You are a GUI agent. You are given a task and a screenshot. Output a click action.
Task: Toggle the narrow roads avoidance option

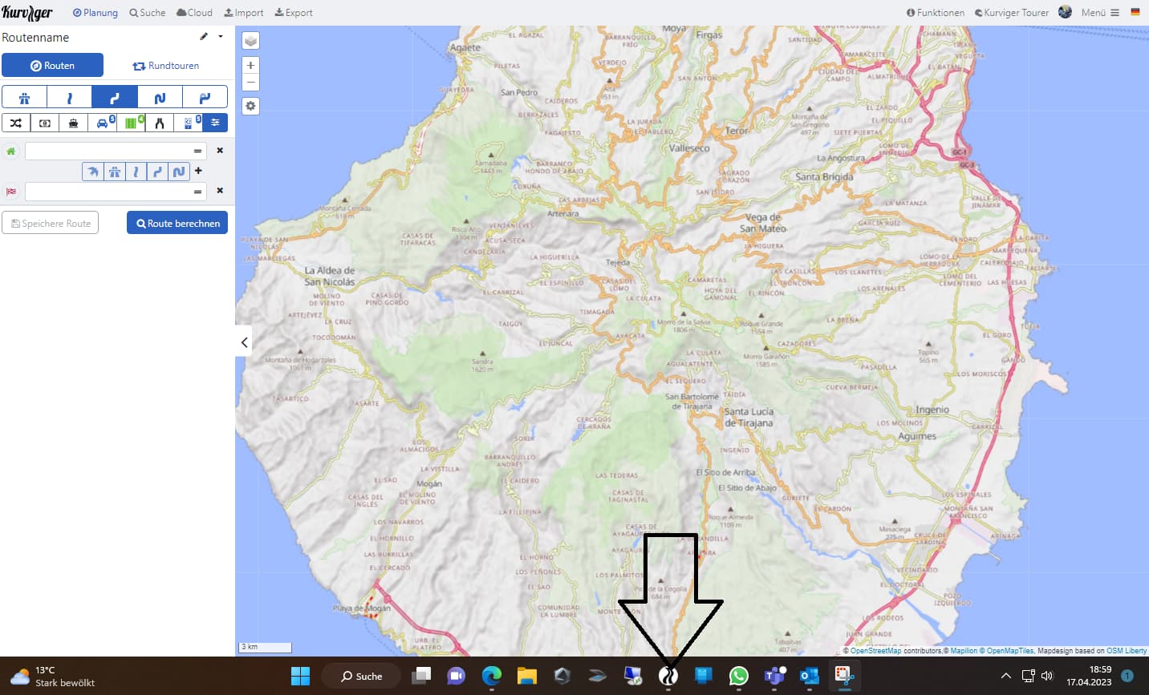click(160, 123)
